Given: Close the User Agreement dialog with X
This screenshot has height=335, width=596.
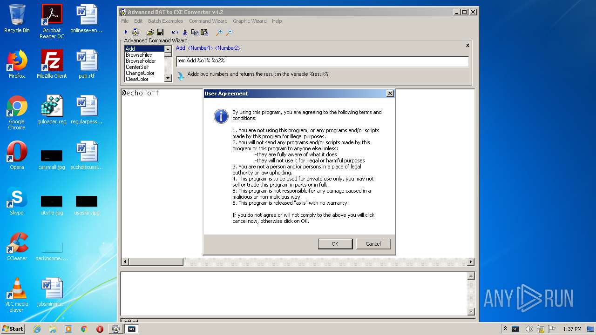Looking at the screenshot, I should pos(390,94).
